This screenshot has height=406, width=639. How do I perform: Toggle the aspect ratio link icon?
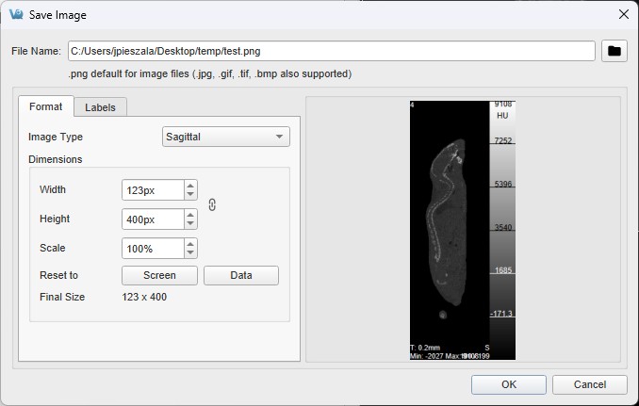[x=212, y=204]
